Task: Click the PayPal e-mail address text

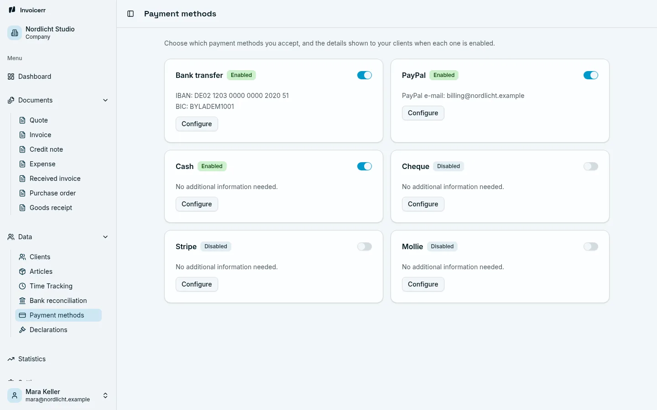Action: [463, 96]
